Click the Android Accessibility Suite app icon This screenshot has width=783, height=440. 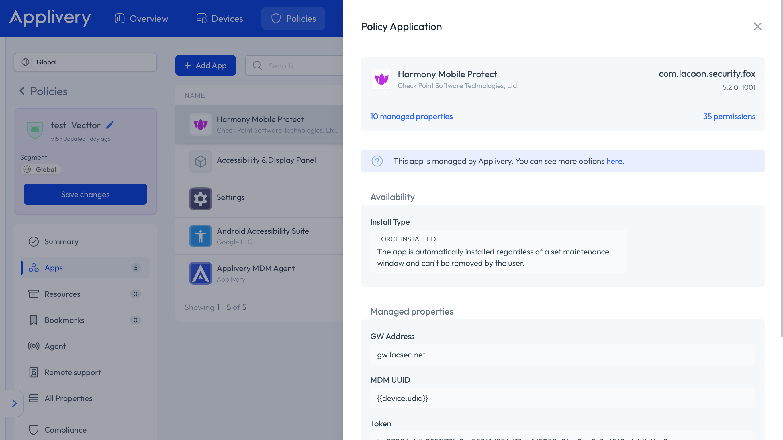200,236
